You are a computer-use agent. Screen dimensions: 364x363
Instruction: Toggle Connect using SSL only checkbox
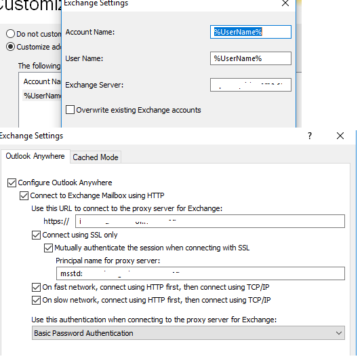[36, 235]
